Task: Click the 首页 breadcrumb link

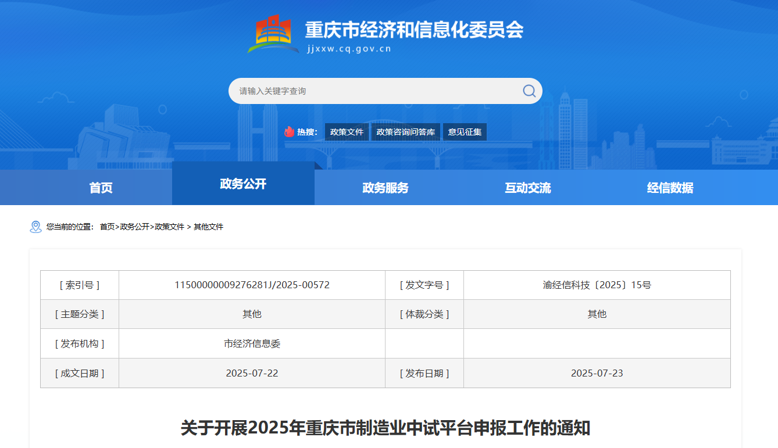Action: point(108,227)
